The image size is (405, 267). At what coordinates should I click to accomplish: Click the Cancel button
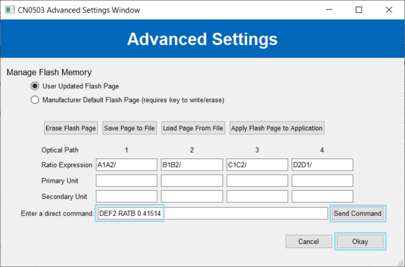coord(308,241)
